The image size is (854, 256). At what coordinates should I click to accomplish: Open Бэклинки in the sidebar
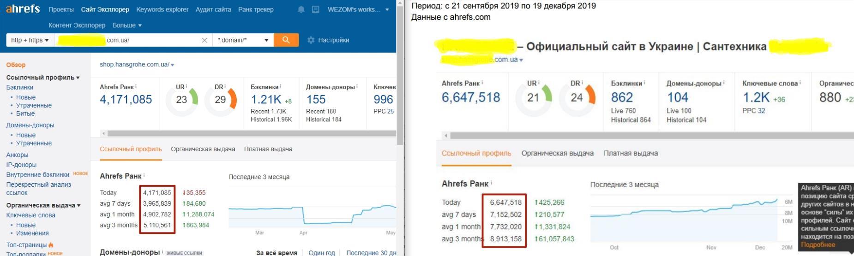(x=20, y=87)
